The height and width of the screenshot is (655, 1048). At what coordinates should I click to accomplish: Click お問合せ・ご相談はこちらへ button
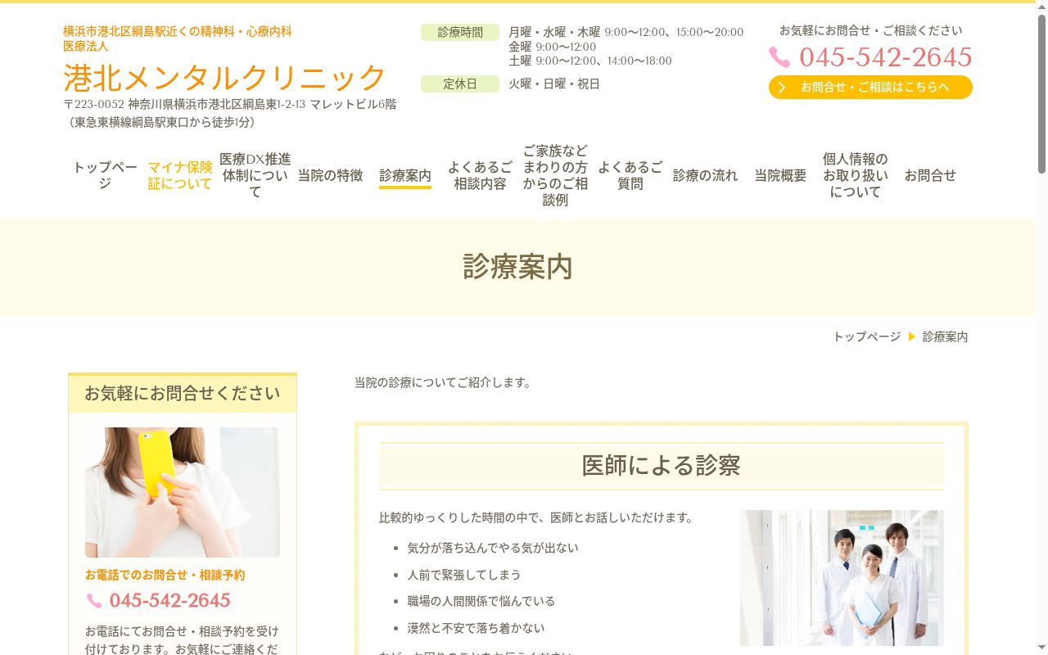[x=870, y=87]
